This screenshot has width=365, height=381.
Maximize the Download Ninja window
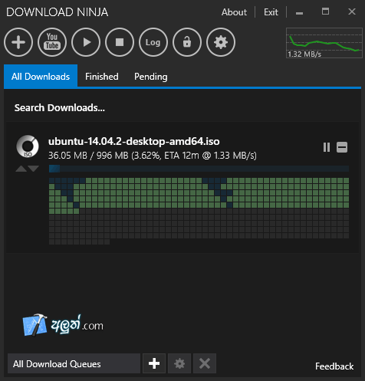(325, 11)
